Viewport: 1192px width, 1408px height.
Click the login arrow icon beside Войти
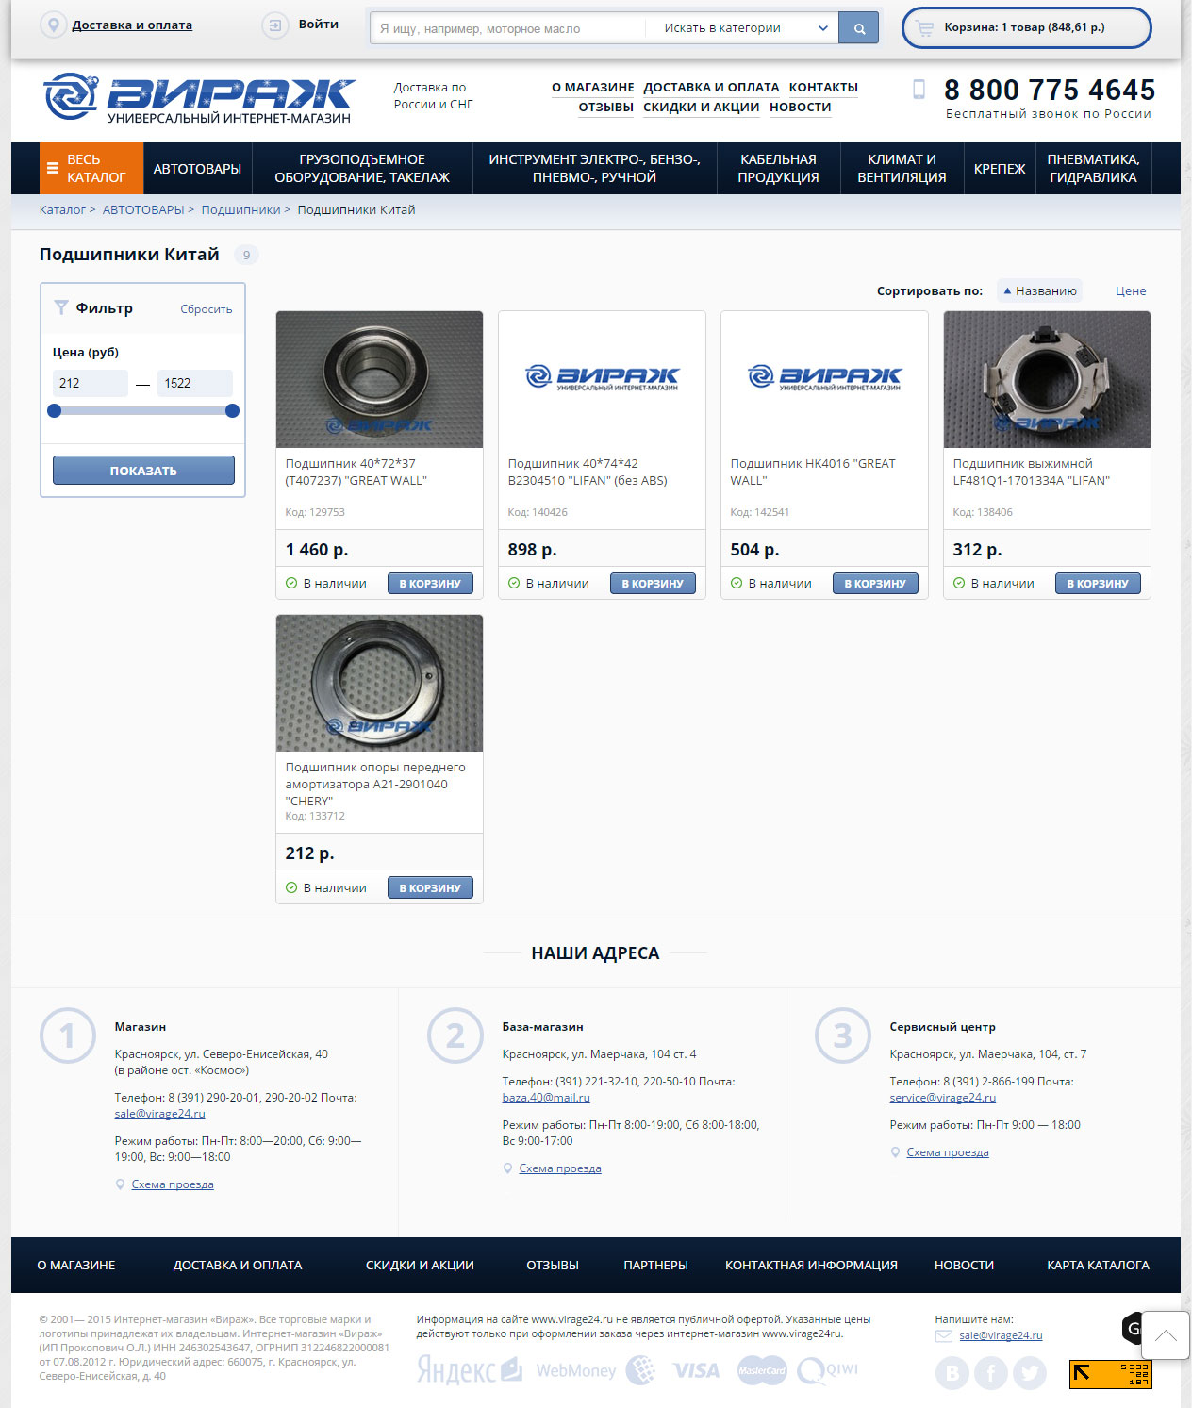tap(274, 25)
